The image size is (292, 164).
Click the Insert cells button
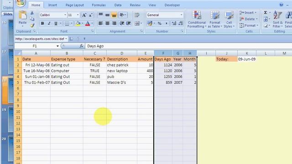pyautogui.click(x=248, y=13)
